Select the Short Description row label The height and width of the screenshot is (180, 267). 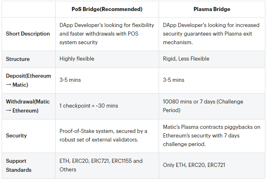28,34
